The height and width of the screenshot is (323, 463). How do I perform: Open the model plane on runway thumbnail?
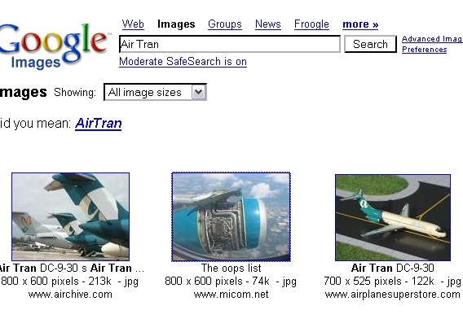click(x=393, y=217)
